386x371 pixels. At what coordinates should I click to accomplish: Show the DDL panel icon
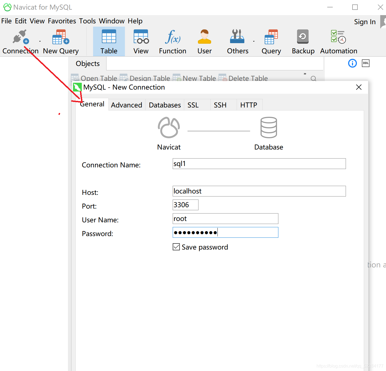tap(366, 63)
